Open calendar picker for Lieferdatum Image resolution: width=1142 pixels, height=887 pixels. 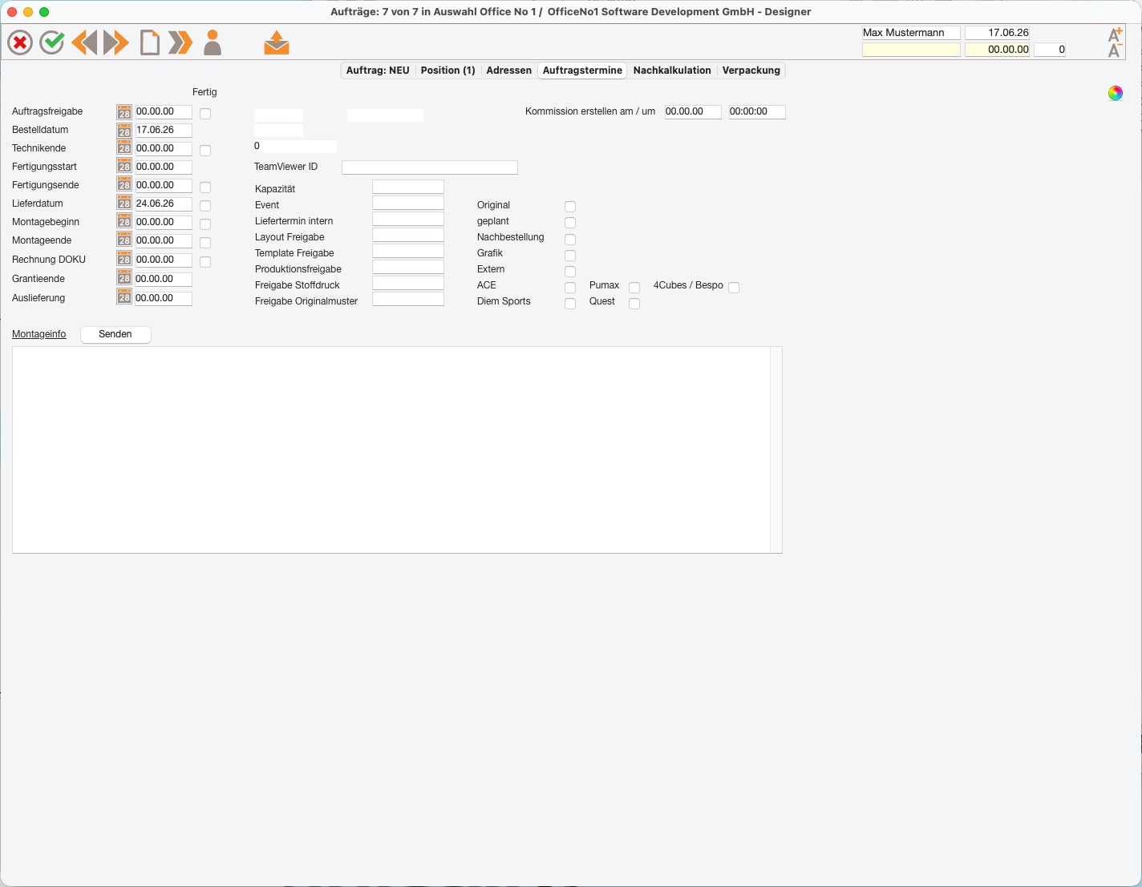point(124,204)
